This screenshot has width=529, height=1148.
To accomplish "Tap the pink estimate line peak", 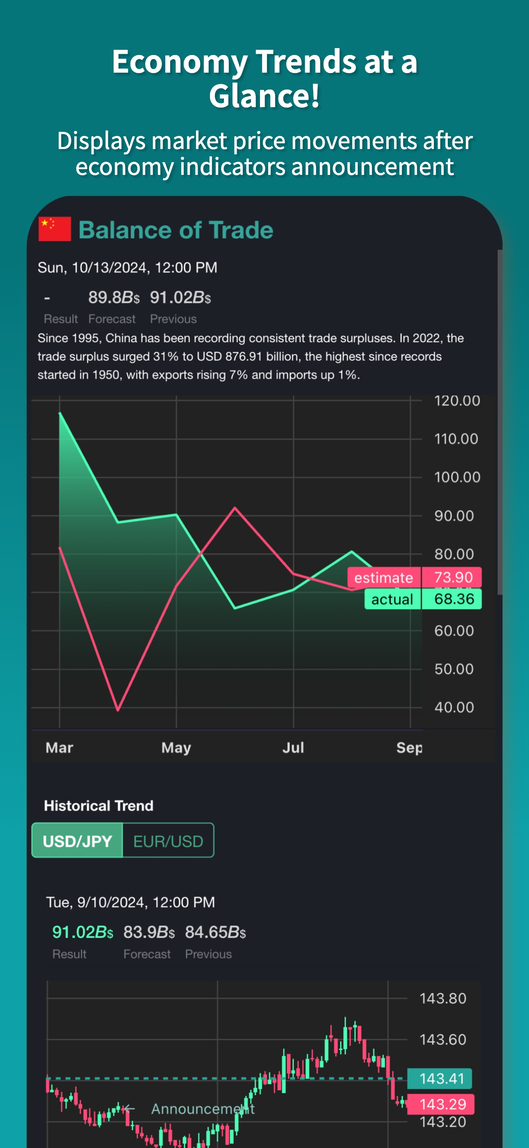I will click(235, 508).
